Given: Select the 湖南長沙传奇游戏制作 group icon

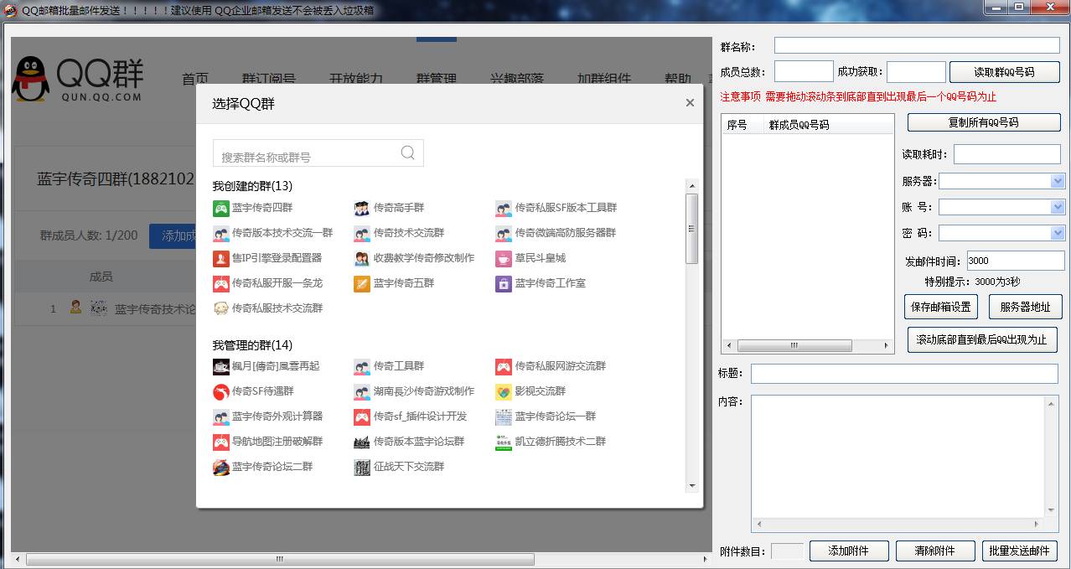Looking at the screenshot, I should (362, 391).
